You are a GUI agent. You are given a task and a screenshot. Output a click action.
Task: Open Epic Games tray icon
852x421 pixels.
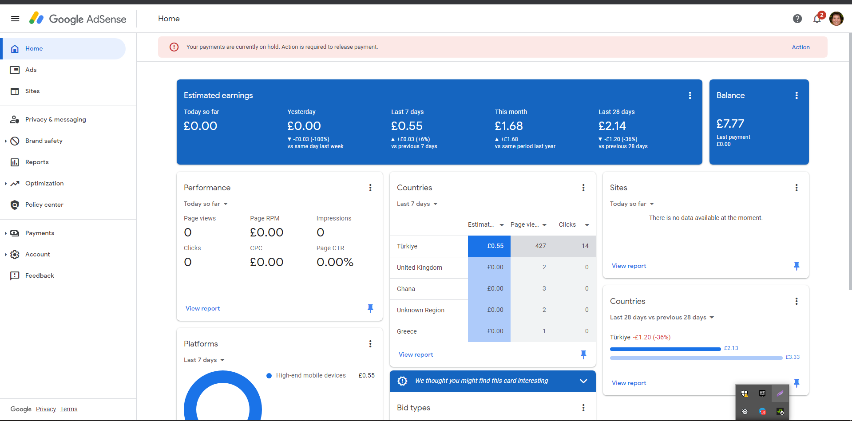coord(762,393)
